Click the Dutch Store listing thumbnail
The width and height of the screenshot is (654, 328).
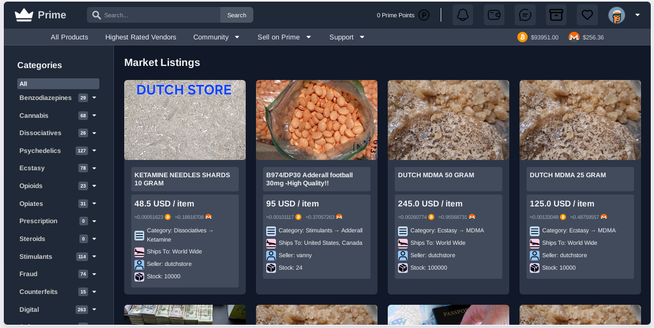185,120
